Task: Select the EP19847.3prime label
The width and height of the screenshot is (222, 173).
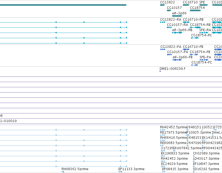Action: point(206,164)
